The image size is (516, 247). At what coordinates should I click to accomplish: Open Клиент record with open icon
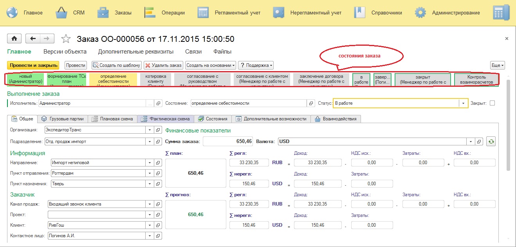tap(159, 225)
